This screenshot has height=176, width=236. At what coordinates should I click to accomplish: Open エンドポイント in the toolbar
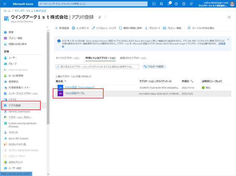coord(80,28)
